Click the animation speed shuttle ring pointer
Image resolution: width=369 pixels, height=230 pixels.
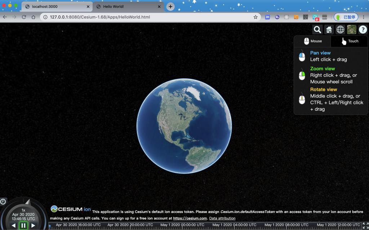pos(28,202)
